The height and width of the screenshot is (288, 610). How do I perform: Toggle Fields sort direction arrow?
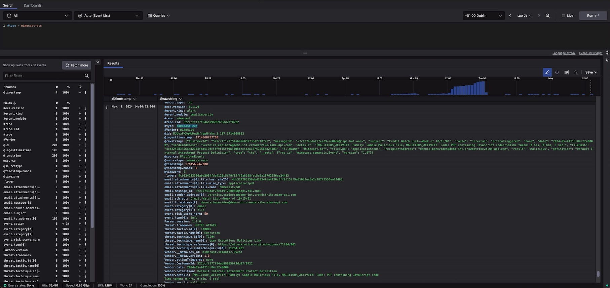[x=15, y=103]
